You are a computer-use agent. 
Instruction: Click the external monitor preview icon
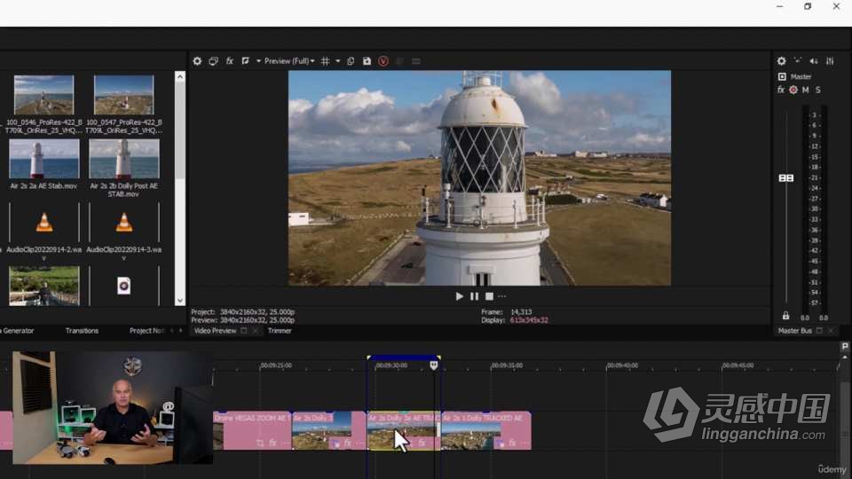(x=214, y=61)
